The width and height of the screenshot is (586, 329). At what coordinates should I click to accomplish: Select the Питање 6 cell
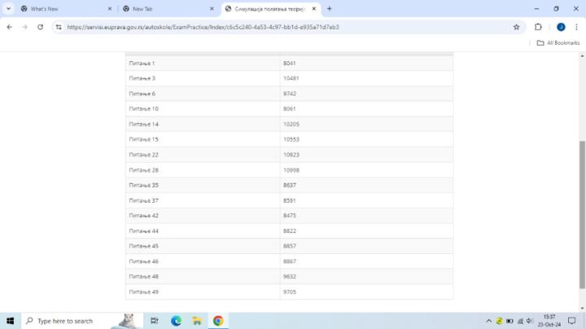click(x=203, y=94)
